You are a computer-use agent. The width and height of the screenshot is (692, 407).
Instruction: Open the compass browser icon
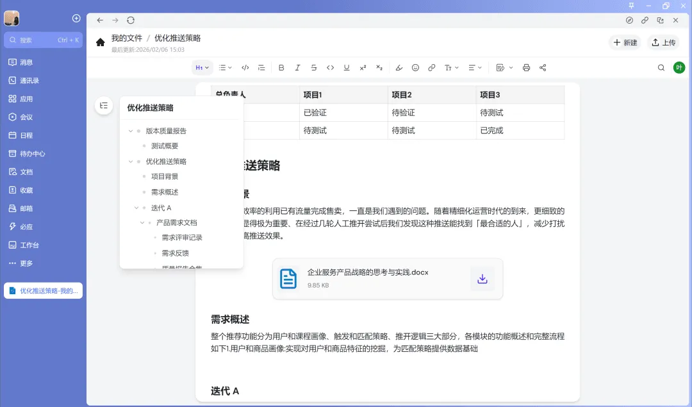[x=629, y=21]
